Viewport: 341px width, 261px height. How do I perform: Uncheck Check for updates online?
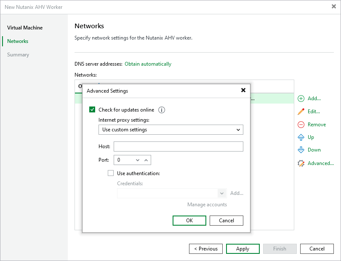point(92,109)
